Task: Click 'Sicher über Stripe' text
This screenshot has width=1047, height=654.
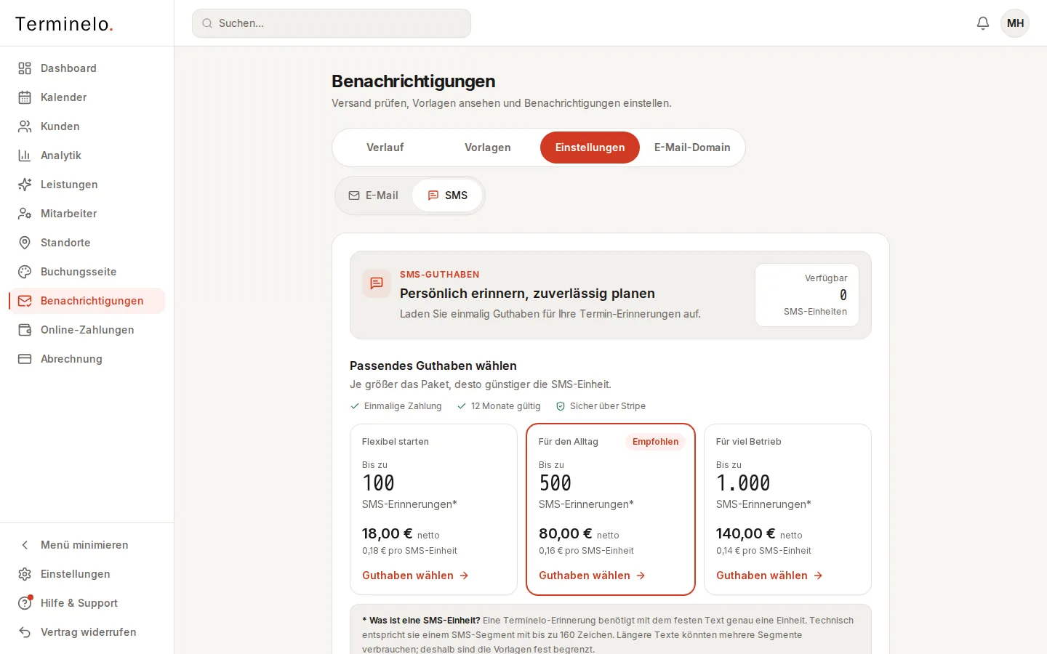Action: [608, 406]
